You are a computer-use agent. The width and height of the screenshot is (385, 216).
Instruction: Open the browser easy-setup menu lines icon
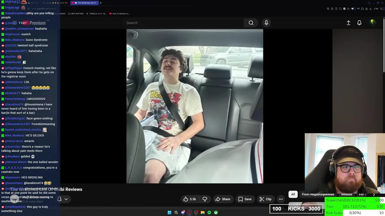click(x=381, y=9)
